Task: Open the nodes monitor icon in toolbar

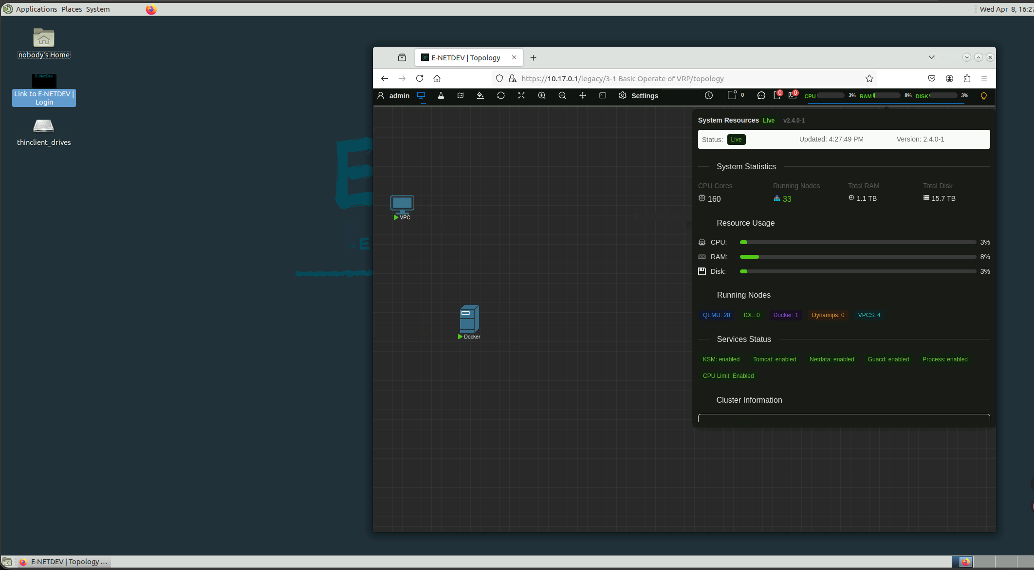Action: tap(421, 96)
